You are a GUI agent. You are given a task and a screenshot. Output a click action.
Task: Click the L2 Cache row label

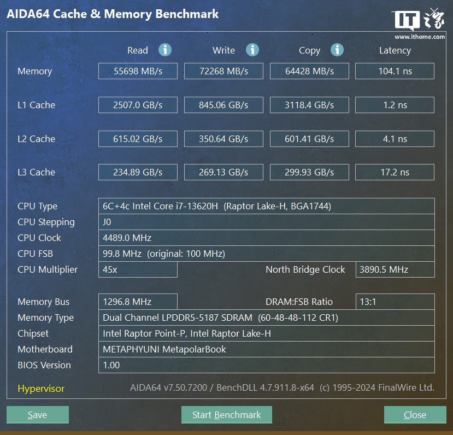pos(36,139)
